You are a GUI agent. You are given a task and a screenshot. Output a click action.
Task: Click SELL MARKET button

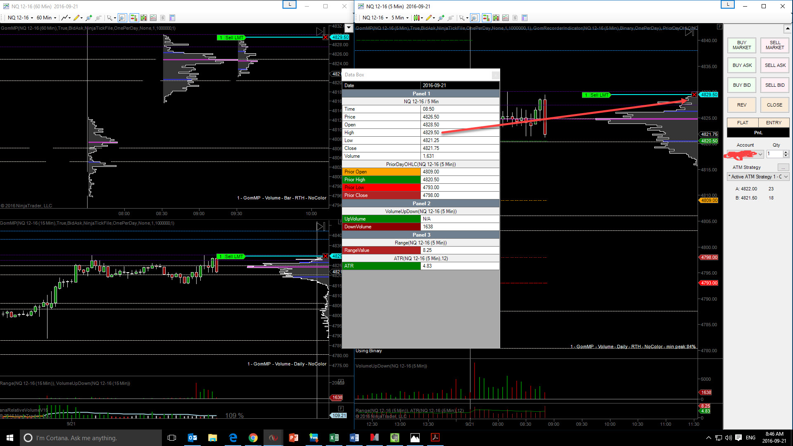(x=775, y=45)
